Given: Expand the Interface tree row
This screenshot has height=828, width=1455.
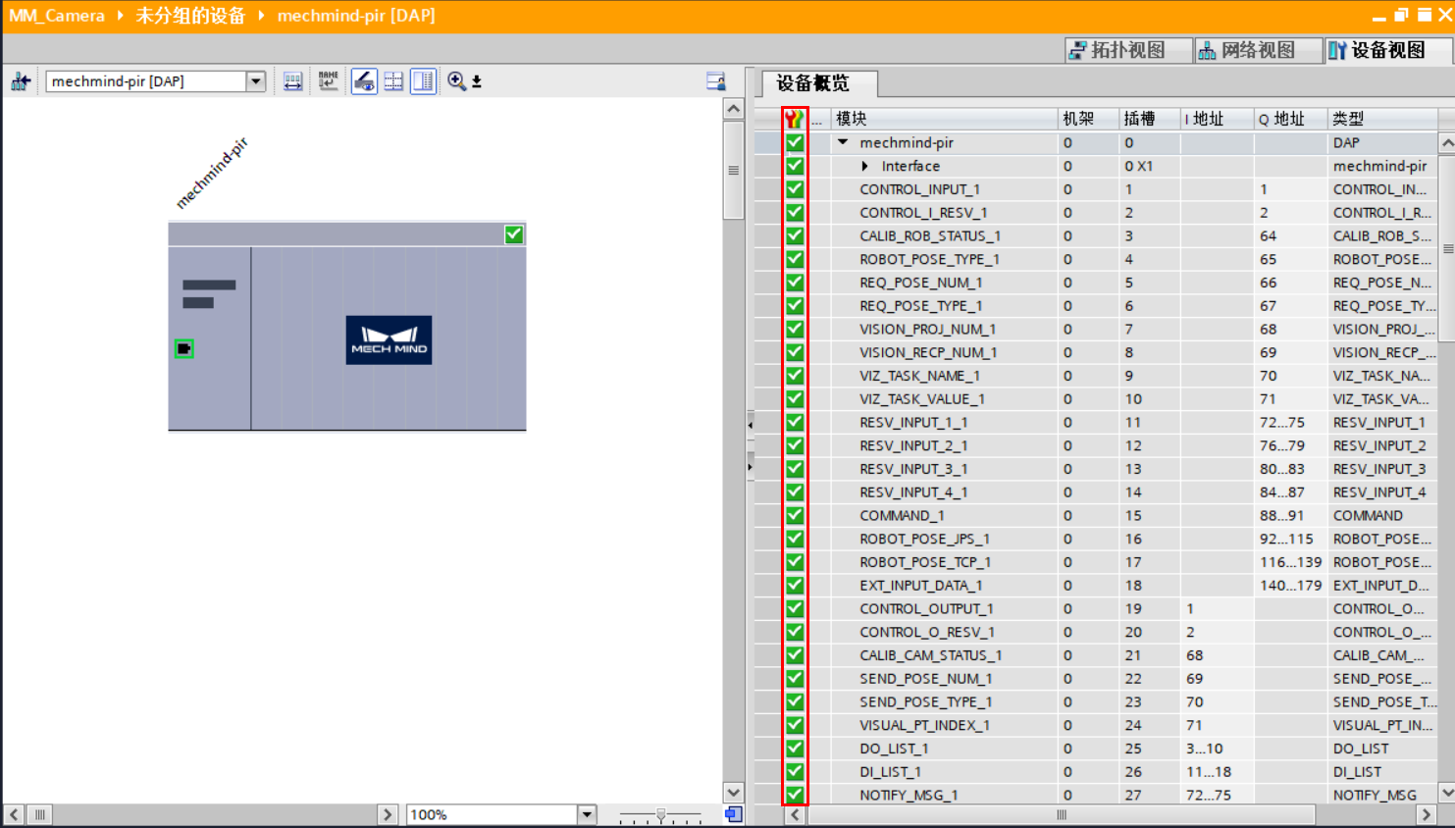Looking at the screenshot, I should tap(864, 167).
